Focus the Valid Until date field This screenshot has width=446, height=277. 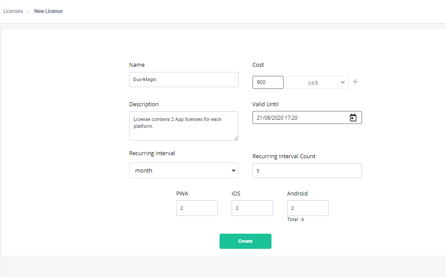point(307,117)
